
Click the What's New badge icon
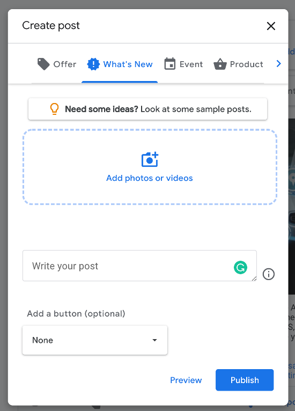(93, 64)
